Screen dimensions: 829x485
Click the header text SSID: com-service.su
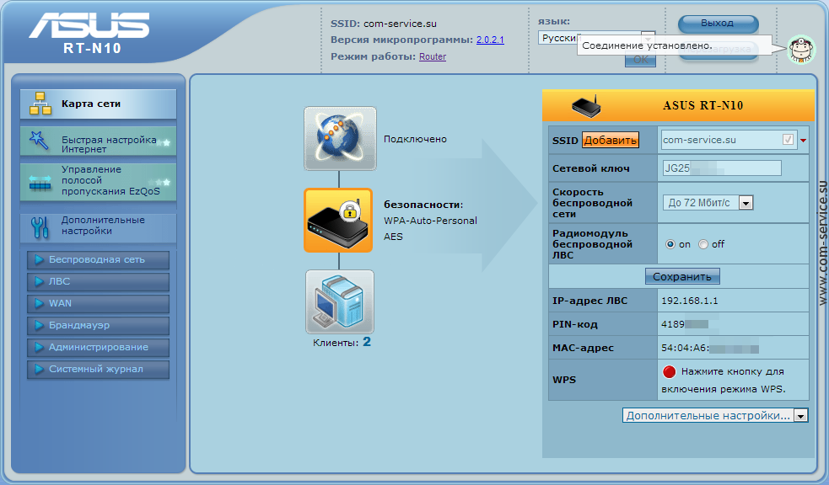click(384, 24)
